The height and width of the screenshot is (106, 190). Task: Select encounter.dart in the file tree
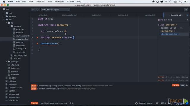tap(22, 39)
